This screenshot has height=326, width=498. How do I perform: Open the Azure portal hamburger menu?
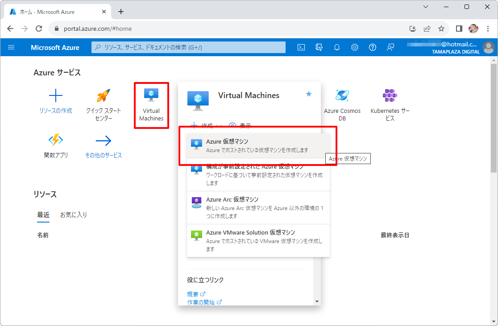pos(11,47)
